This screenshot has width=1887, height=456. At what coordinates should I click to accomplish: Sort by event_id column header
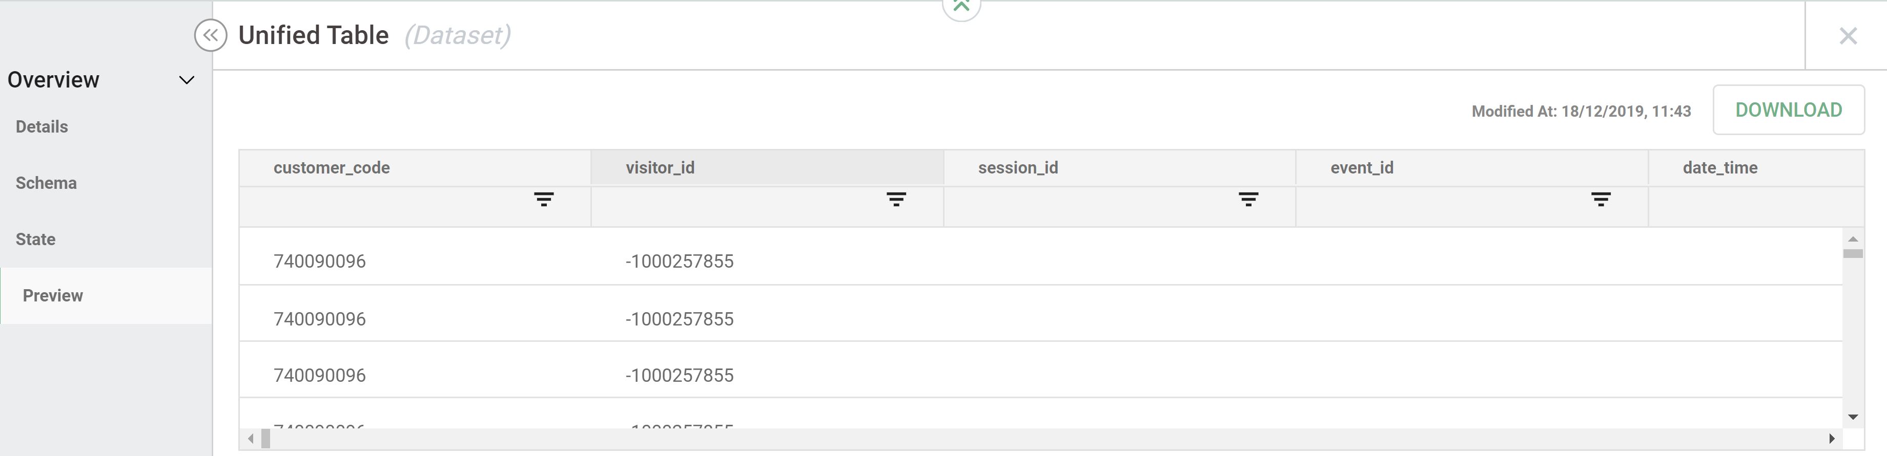pos(1362,168)
